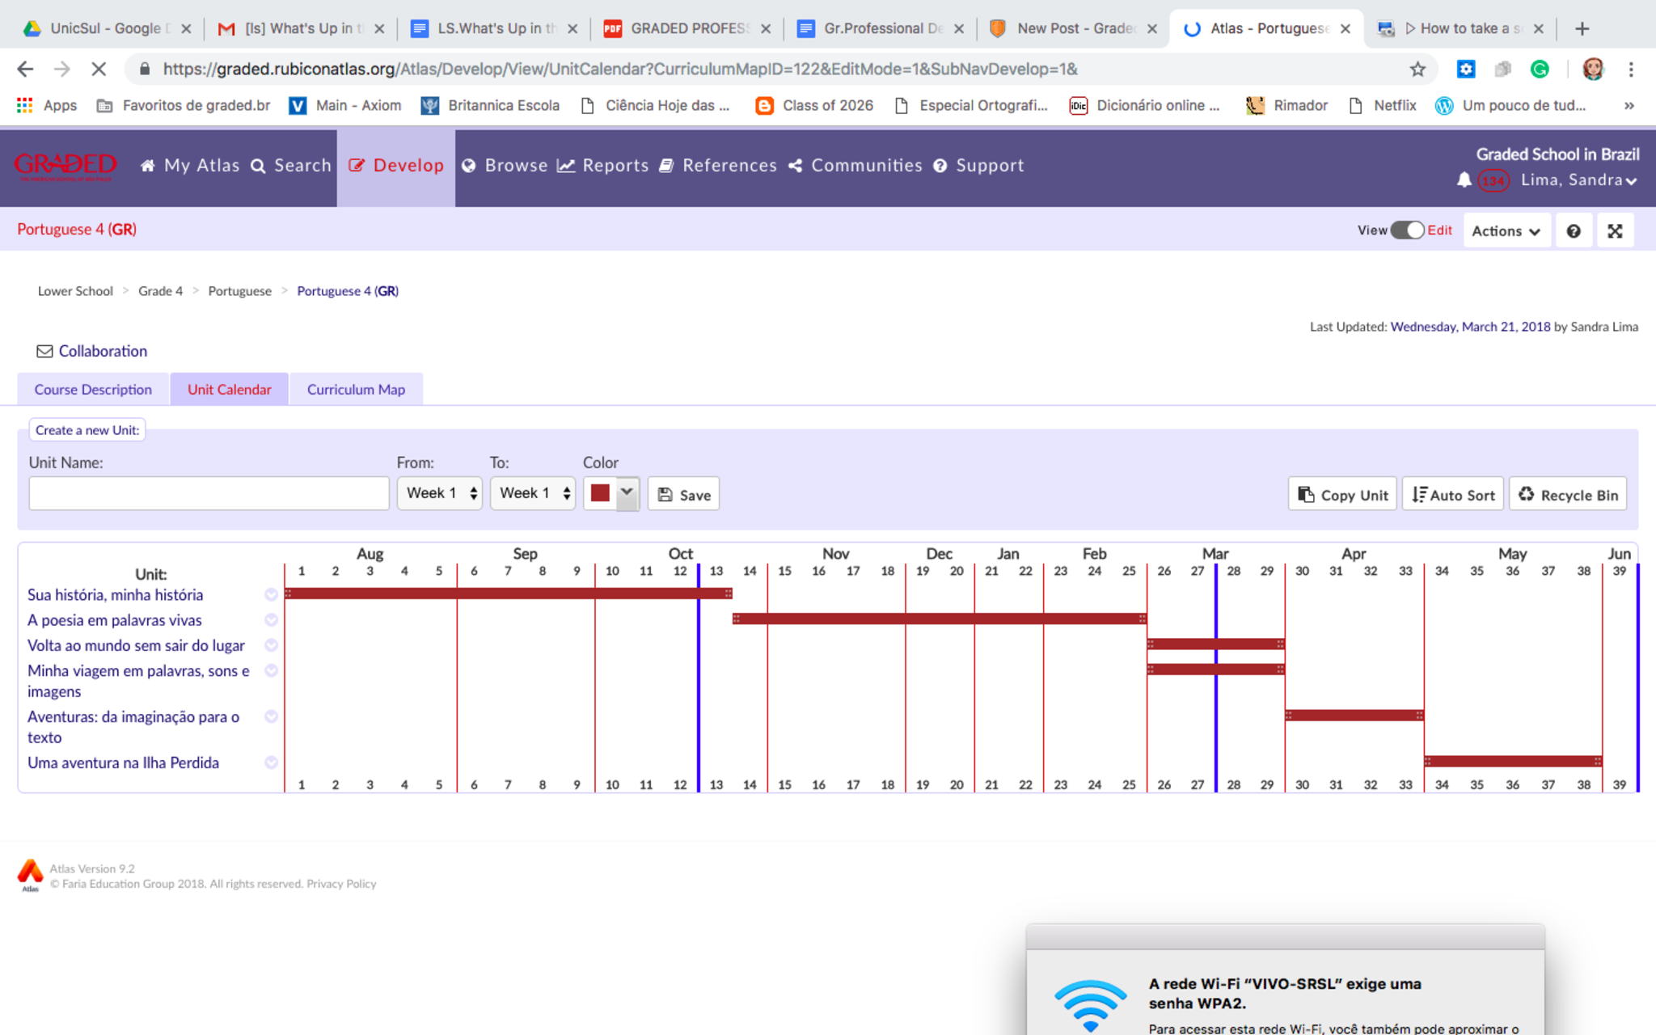The image size is (1656, 1035).
Task: Click the notifications bell icon
Action: tap(1464, 180)
